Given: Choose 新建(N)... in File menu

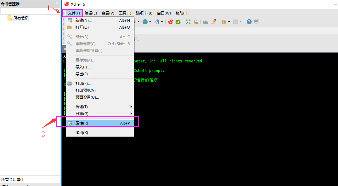Looking at the screenshot, I should tap(100, 20).
